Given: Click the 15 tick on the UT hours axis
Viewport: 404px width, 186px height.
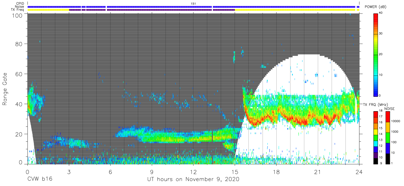Looking at the screenshot, I should pyautogui.click(x=235, y=171).
